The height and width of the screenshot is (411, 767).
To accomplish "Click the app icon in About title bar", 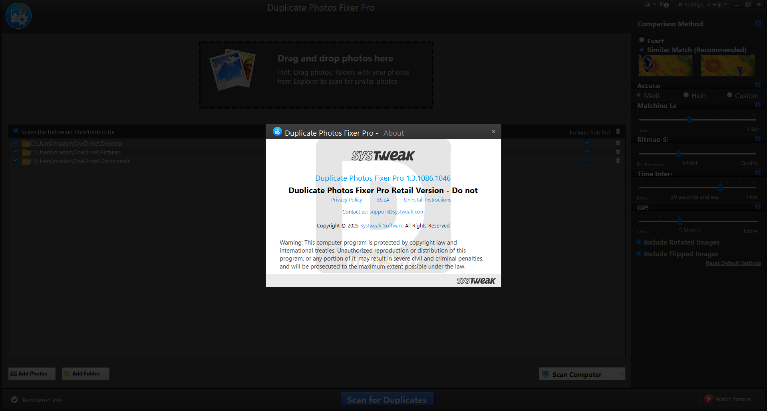I will (277, 132).
